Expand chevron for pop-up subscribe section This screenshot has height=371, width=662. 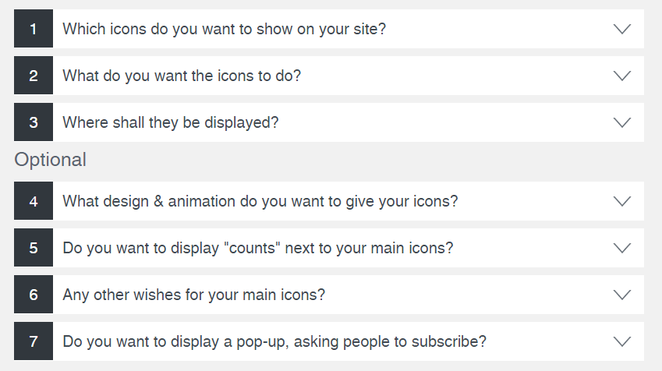point(621,341)
